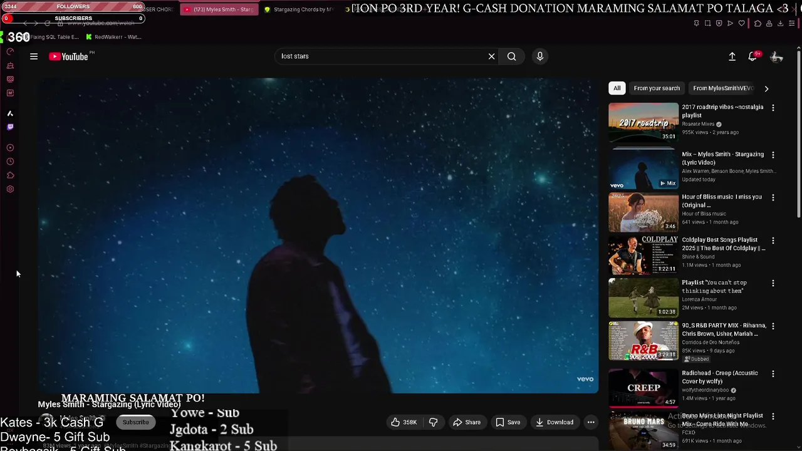The image size is (802, 451).
Task: Subscribe to Myles Smith channel
Action: click(136, 422)
